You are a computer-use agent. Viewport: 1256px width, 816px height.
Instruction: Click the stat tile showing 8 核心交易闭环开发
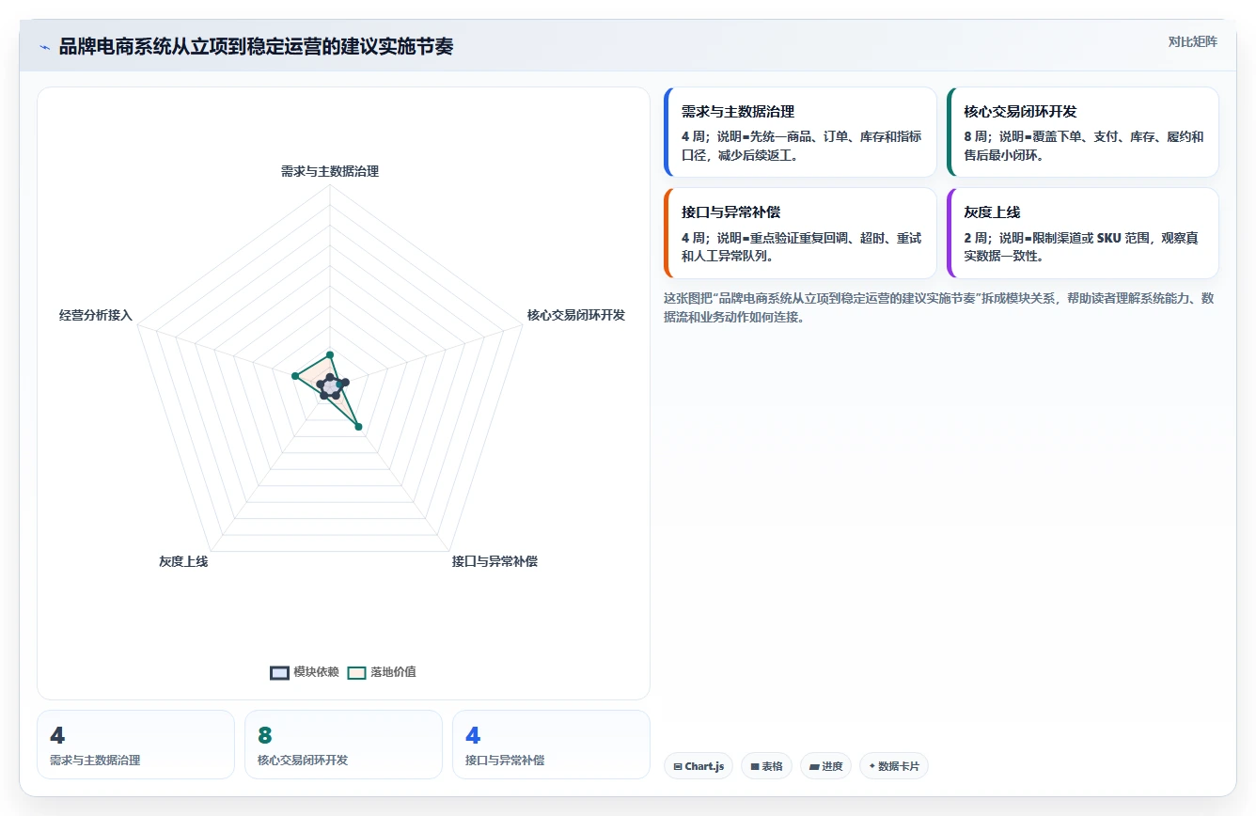[x=343, y=745]
